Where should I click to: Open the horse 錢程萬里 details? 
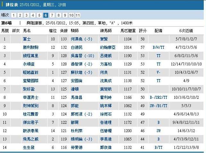pyautogui.click(x=31, y=55)
